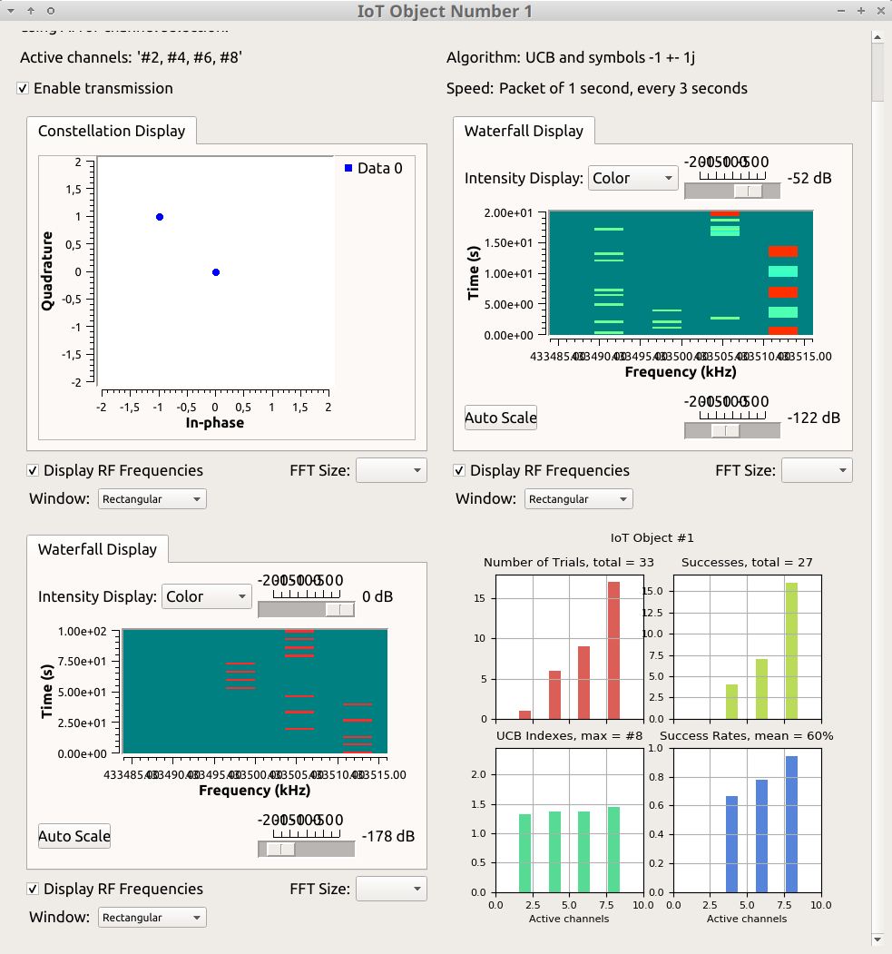The width and height of the screenshot is (892, 954).
Task: Click the 'Active channels: #2, #4, #6, #8' text
Action: coord(132,58)
